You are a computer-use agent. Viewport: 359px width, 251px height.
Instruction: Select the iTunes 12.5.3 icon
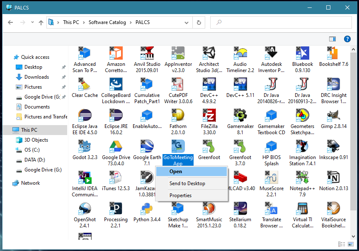coord(116,178)
